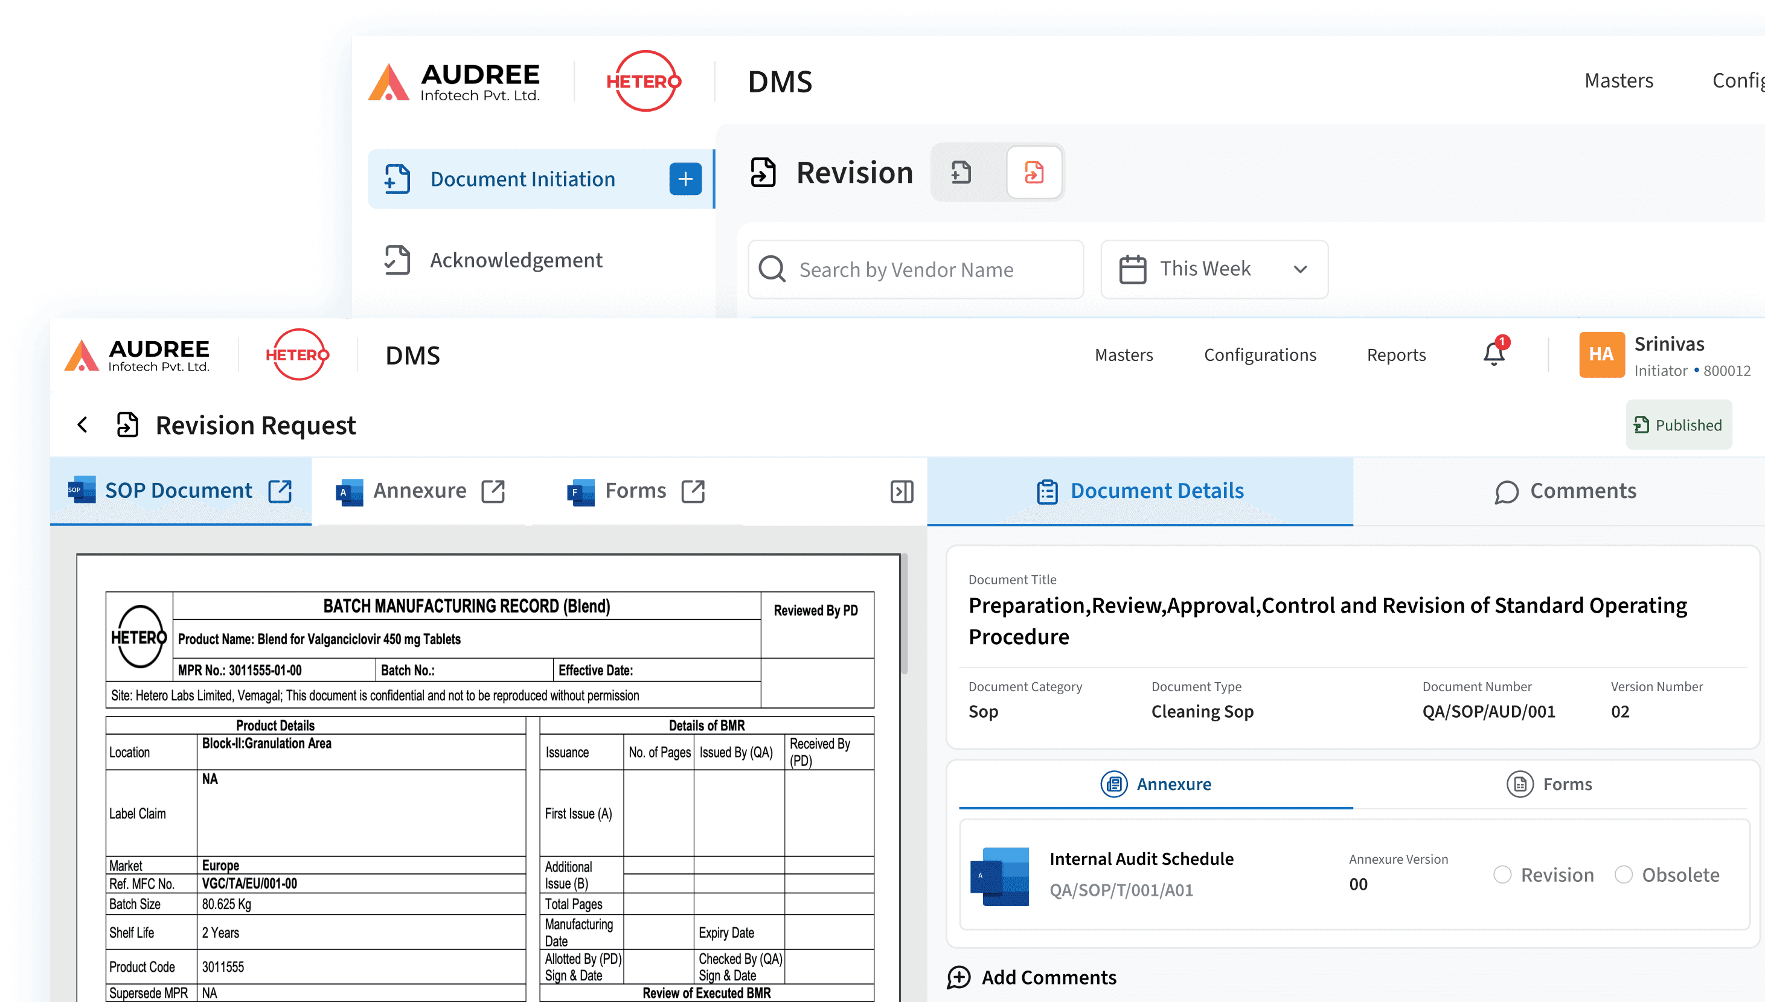Open the This Week date dropdown
The image size is (1765, 1002).
click(1214, 269)
